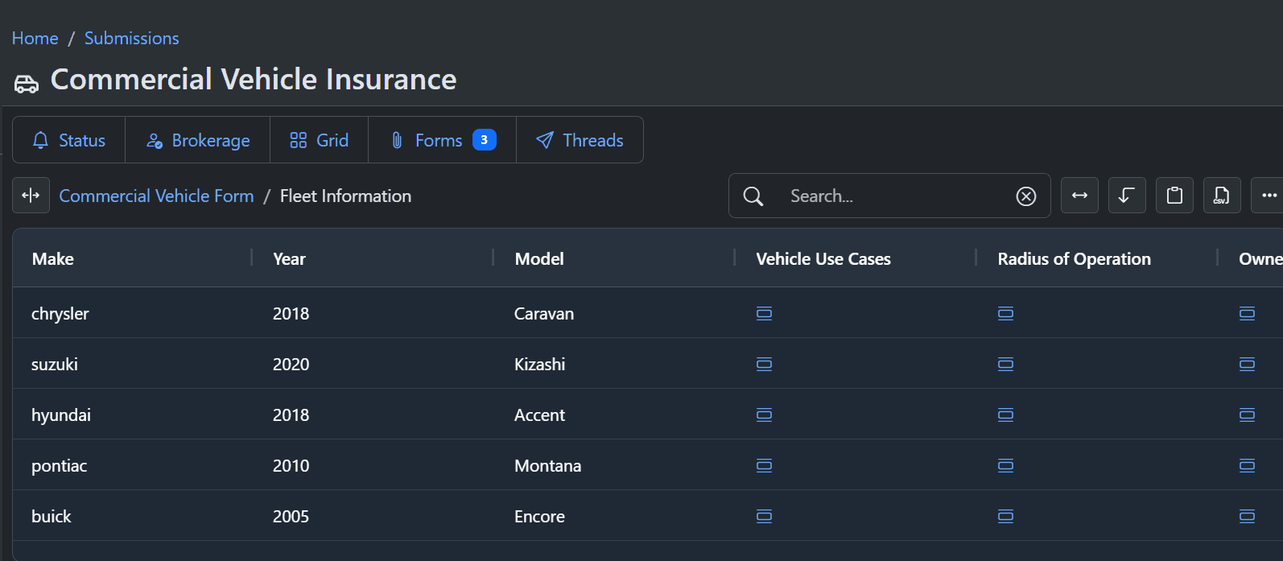
Task: Open Vehicle Use Cases icon for hyundai row
Action: pyautogui.click(x=764, y=415)
